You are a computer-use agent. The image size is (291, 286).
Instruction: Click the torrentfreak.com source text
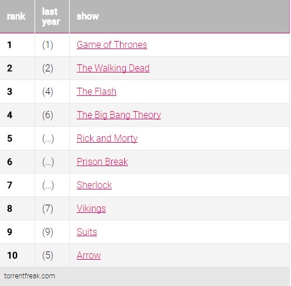pos(29,276)
